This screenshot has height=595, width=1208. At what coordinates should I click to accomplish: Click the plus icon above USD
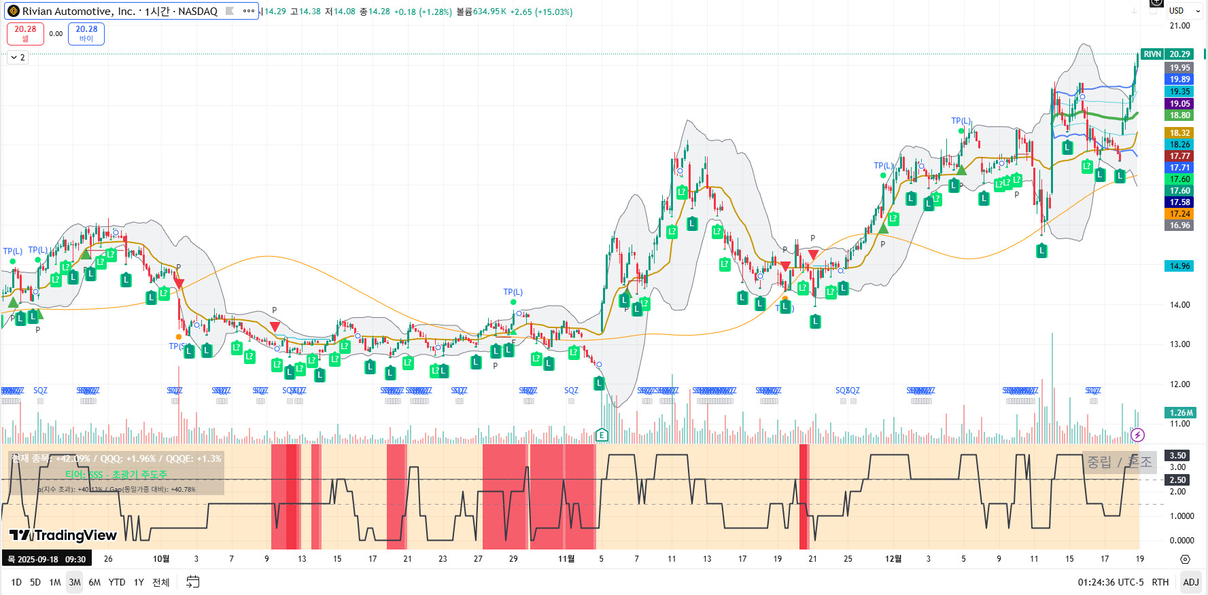1156,3
